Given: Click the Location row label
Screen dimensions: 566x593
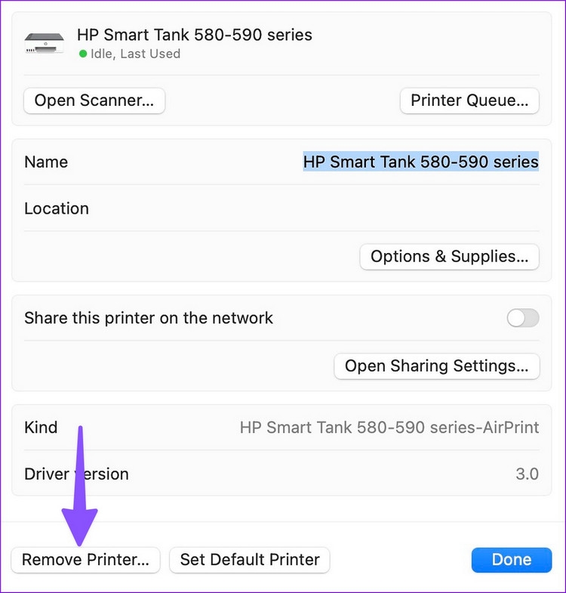Looking at the screenshot, I should [57, 208].
